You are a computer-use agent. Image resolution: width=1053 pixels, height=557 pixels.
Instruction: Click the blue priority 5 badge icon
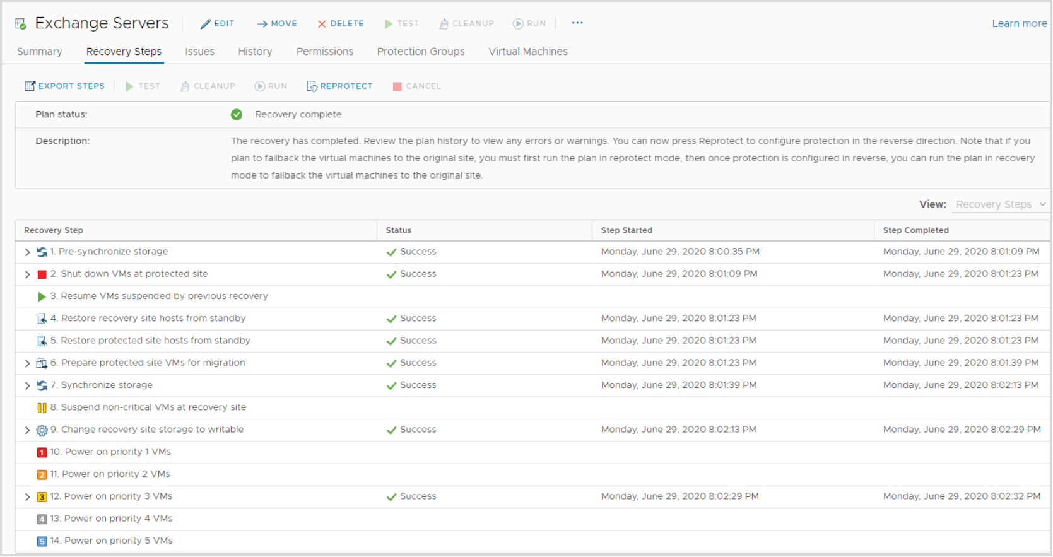(x=42, y=541)
